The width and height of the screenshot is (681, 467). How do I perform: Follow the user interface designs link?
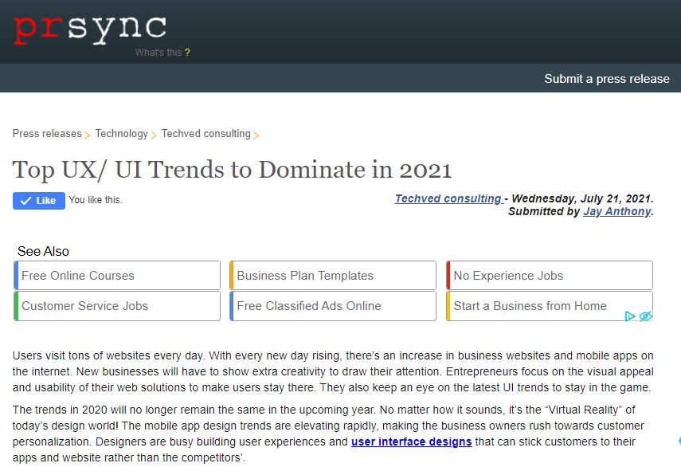click(411, 441)
